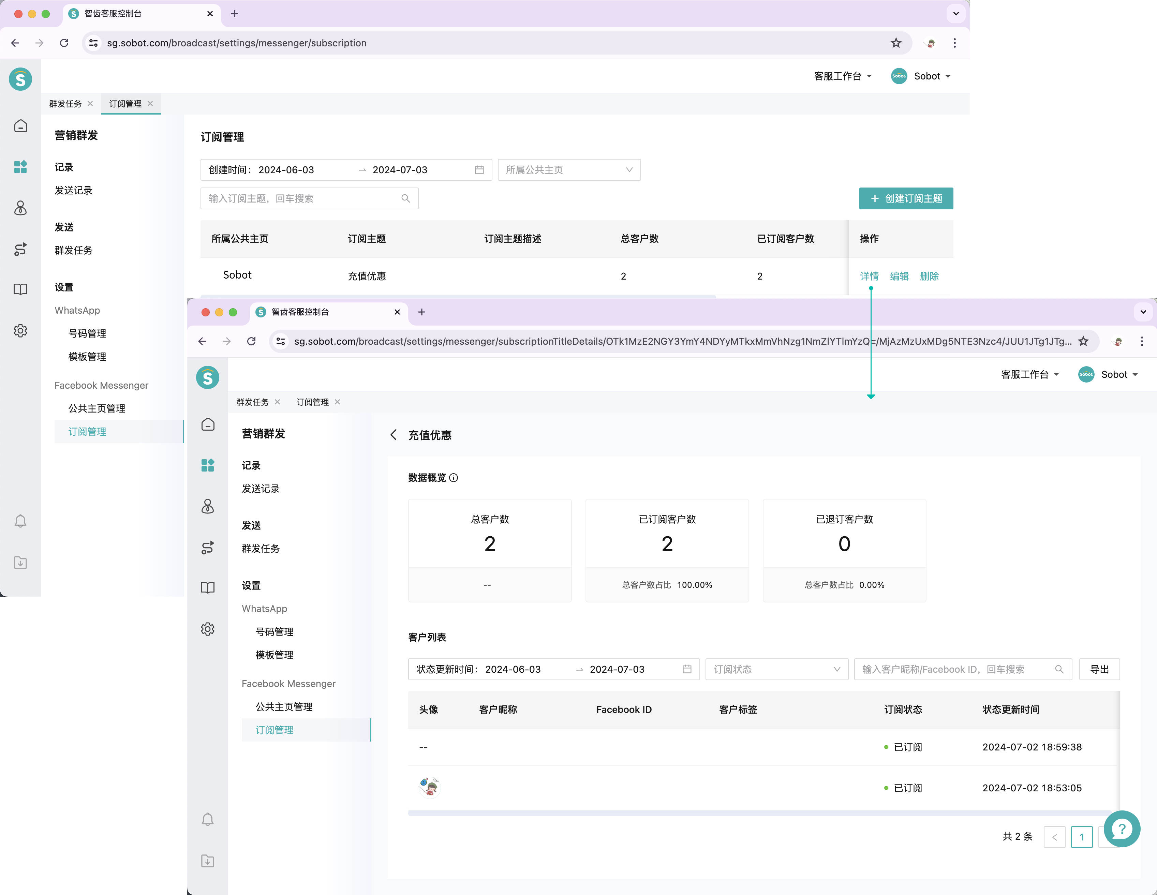Viewport: 1157px width, 895px height.
Task: Open Sobot account menu in back window
Action: click(921, 76)
